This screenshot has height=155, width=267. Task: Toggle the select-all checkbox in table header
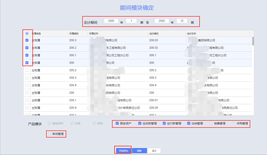point(27,33)
